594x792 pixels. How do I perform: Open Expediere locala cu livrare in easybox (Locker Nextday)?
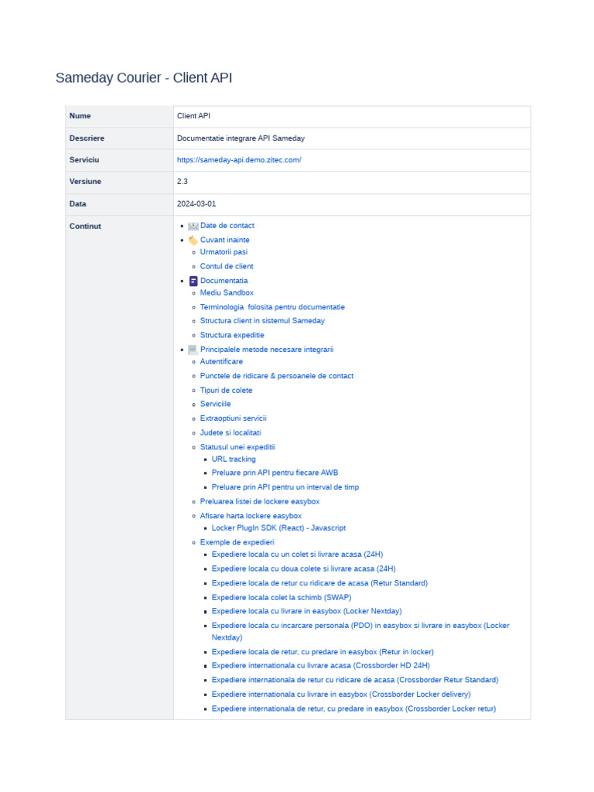(307, 611)
